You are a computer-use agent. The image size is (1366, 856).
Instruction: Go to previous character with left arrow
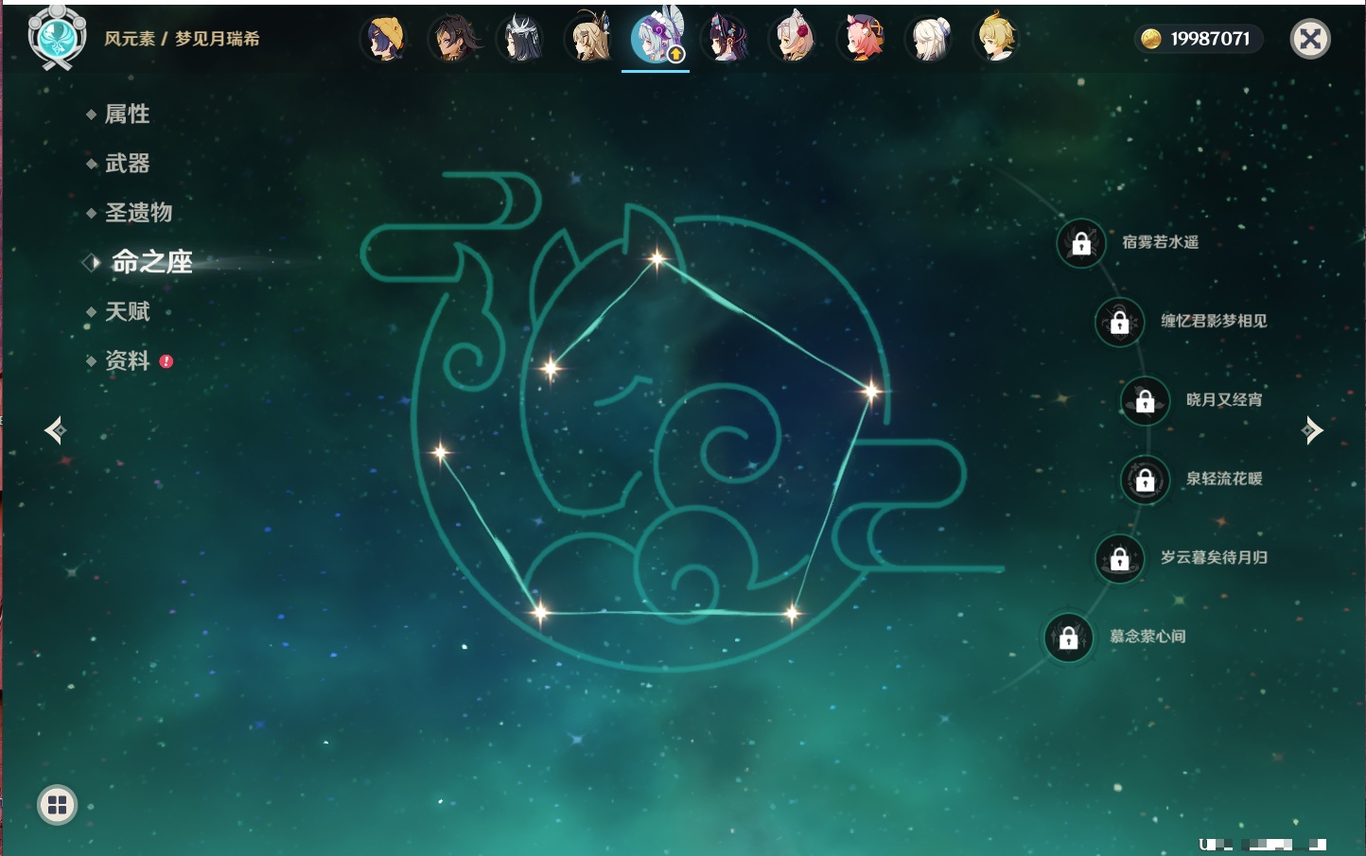pyautogui.click(x=55, y=430)
